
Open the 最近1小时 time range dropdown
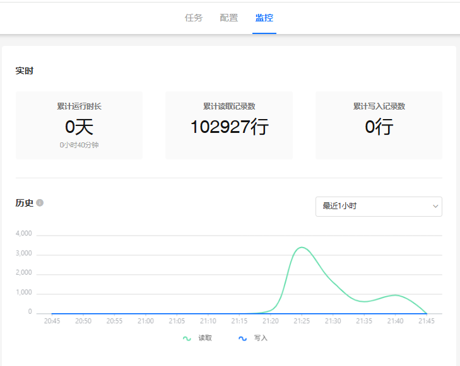point(372,206)
